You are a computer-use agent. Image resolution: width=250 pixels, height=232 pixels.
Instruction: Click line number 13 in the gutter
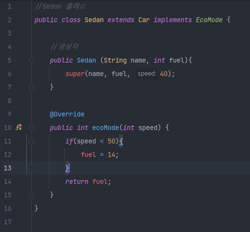pyautogui.click(x=8, y=168)
